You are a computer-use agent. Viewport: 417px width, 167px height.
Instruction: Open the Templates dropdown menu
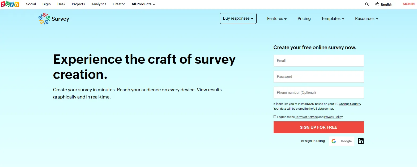[333, 19]
